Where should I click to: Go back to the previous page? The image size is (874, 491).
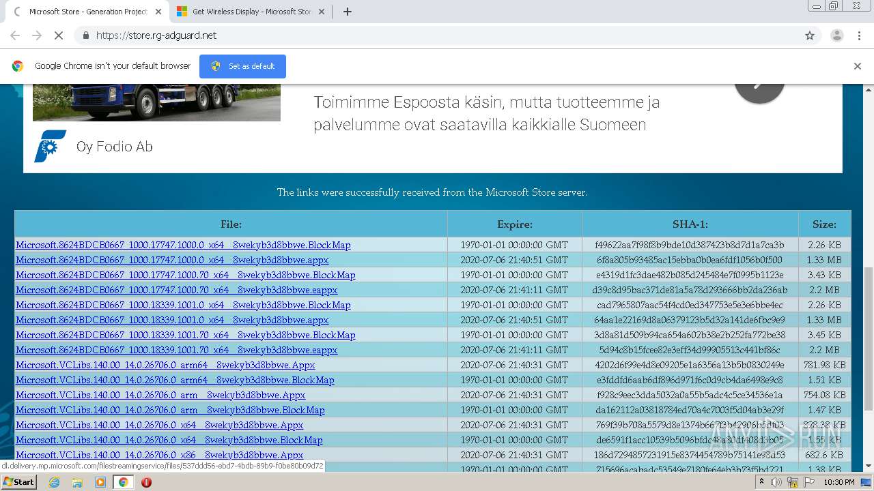[15, 35]
